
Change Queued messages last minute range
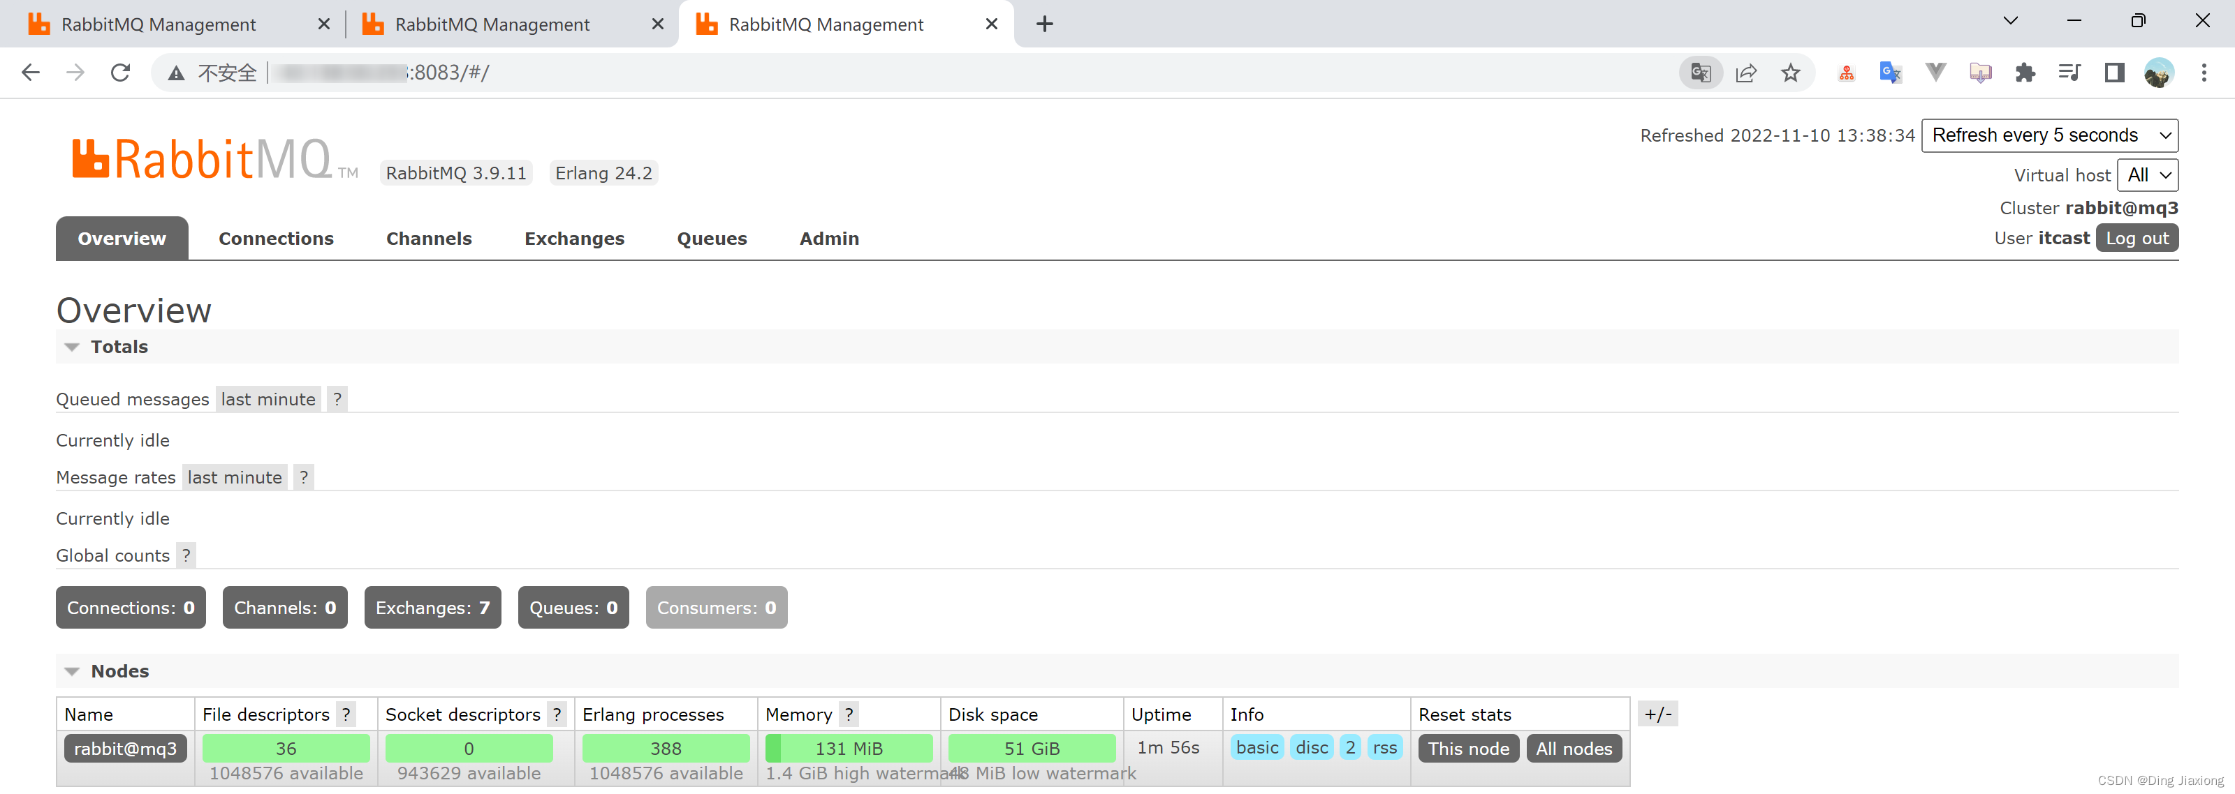coord(268,398)
